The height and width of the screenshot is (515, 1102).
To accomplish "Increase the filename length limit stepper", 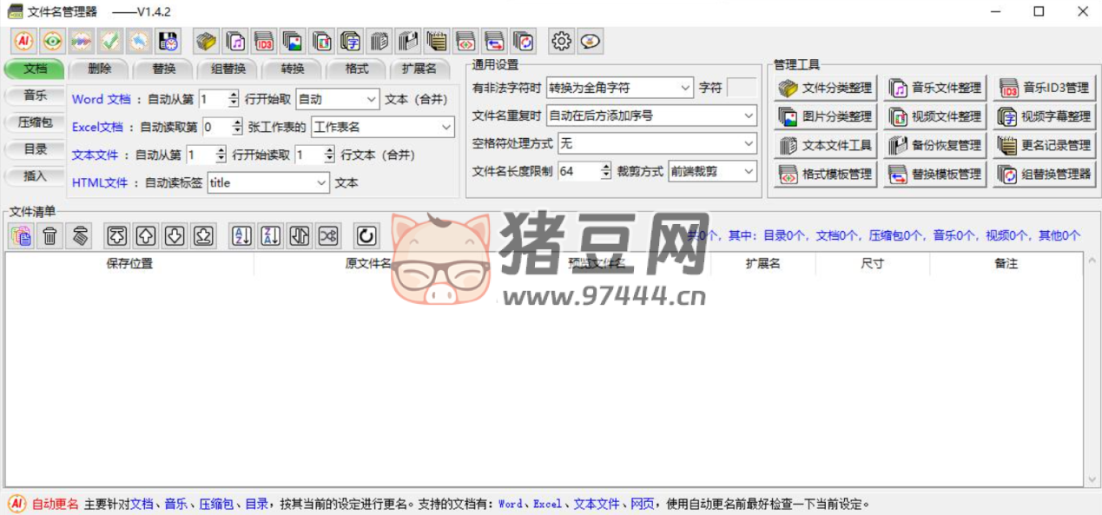I will tap(606, 168).
